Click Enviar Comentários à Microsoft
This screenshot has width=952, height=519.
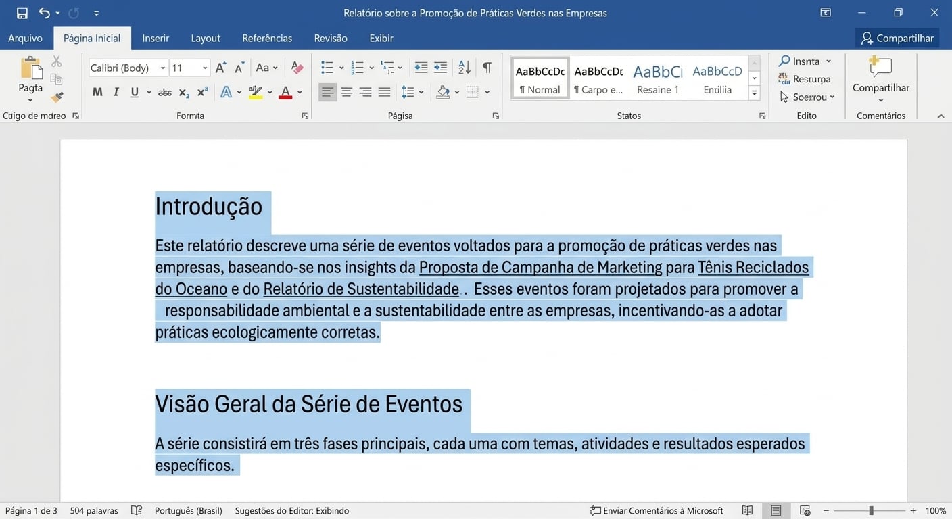[657, 510]
